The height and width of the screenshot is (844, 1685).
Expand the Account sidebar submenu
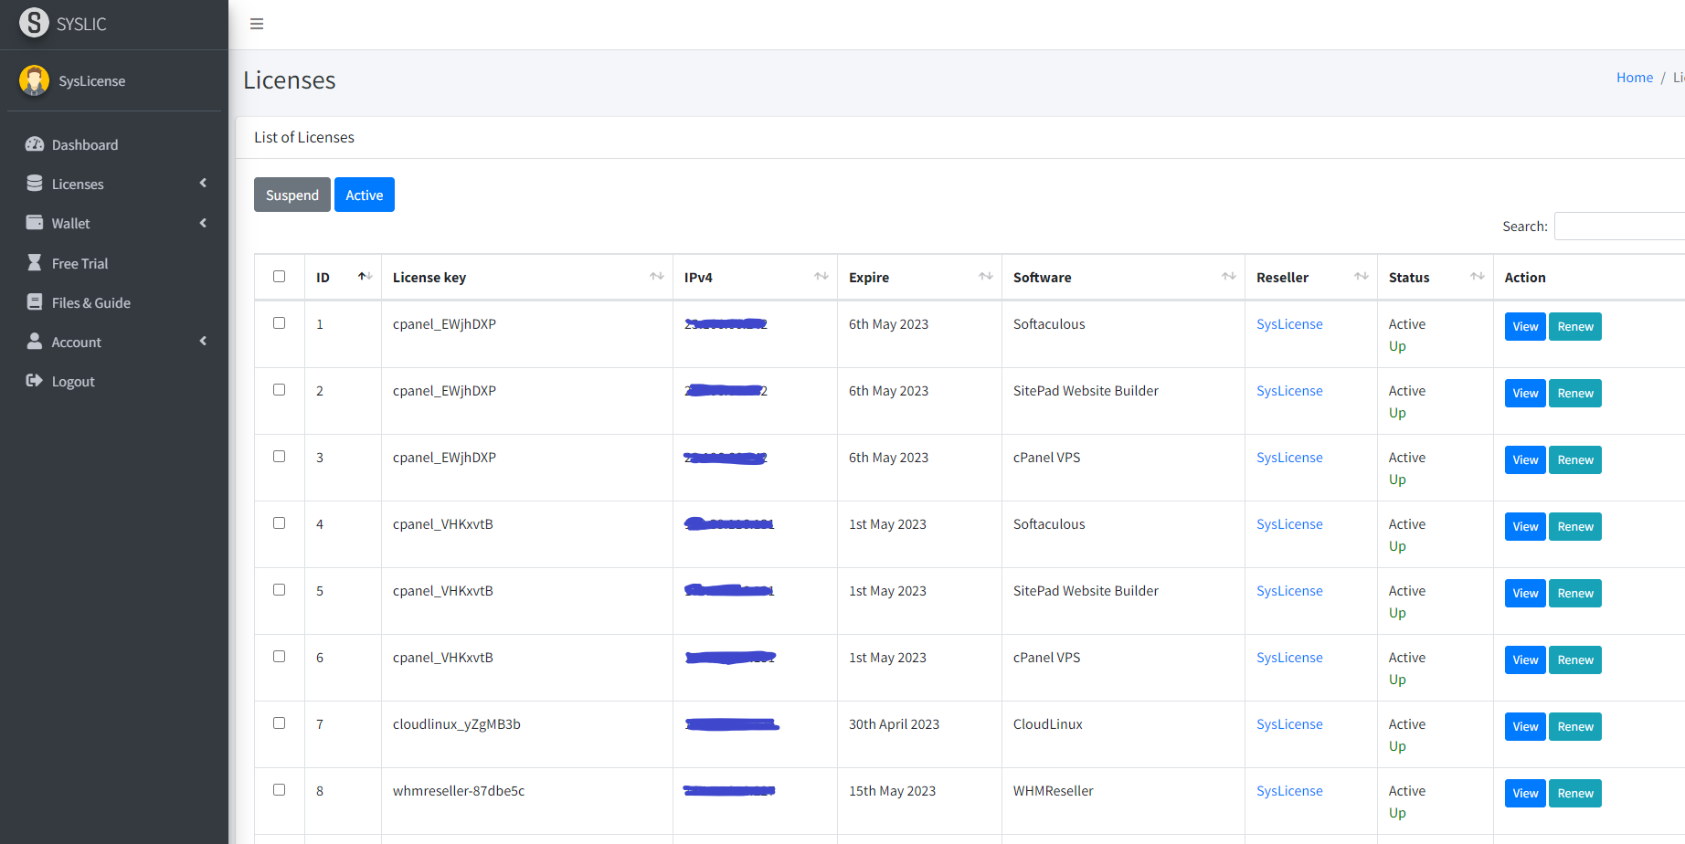pyautogui.click(x=203, y=342)
